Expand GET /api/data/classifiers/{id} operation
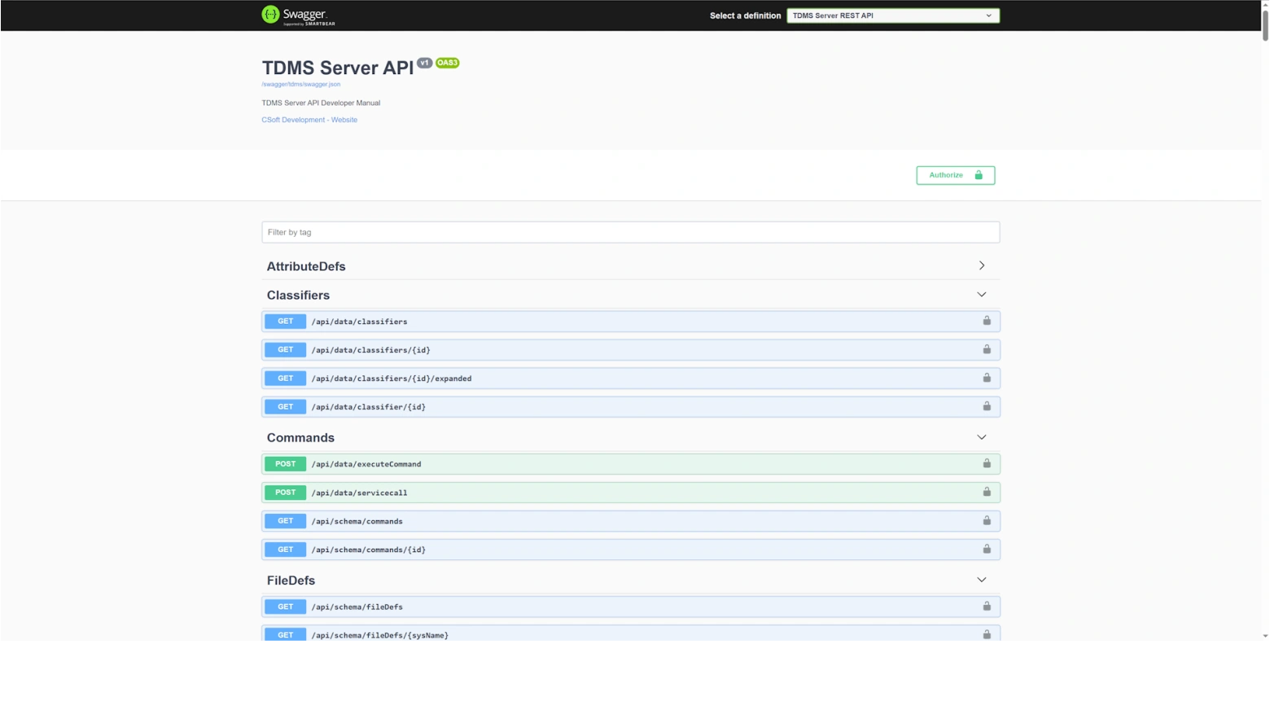 (x=630, y=350)
